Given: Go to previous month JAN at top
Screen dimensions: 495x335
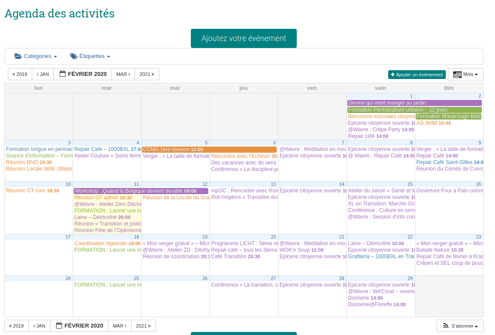Looking at the screenshot, I should pos(43,74).
